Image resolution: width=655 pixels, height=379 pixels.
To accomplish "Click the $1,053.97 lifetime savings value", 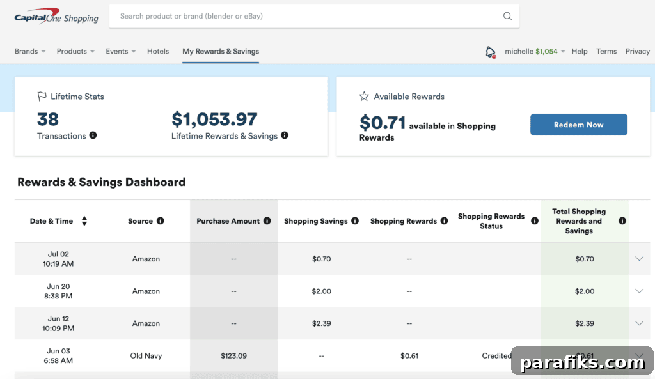I will pyautogui.click(x=214, y=120).
